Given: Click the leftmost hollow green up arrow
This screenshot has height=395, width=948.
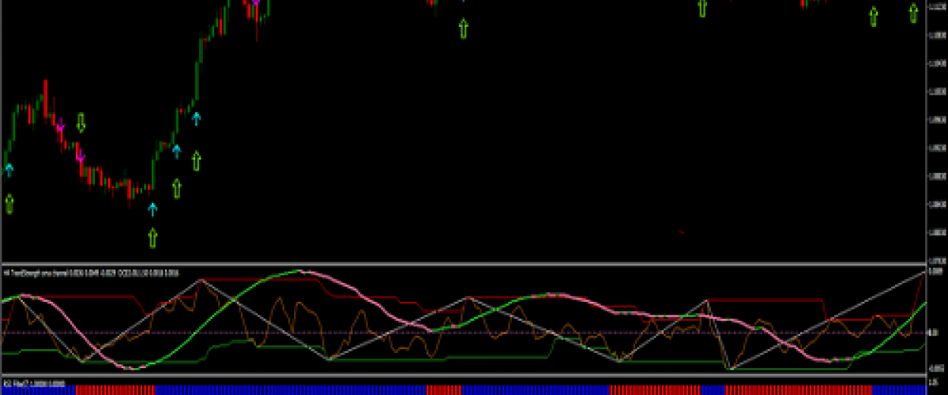Looking at the screenshot, I should [x=9, y=204].
